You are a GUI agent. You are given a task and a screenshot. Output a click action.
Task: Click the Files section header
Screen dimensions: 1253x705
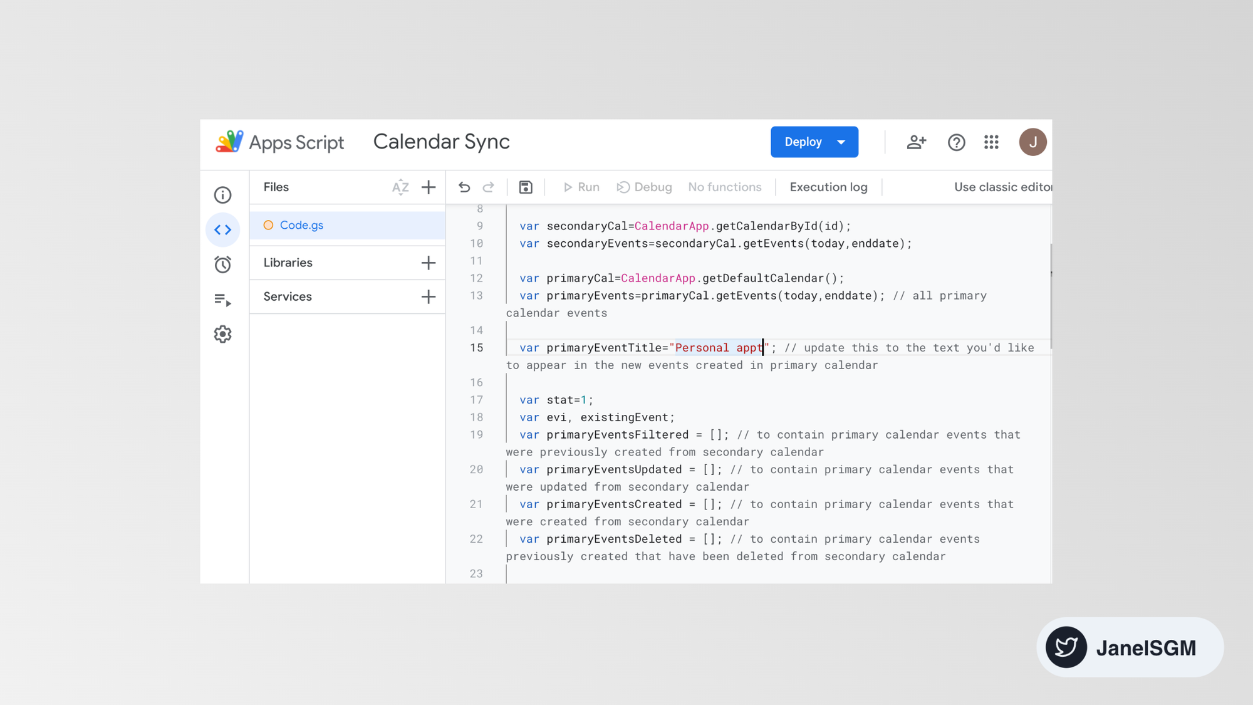[276, 187]
